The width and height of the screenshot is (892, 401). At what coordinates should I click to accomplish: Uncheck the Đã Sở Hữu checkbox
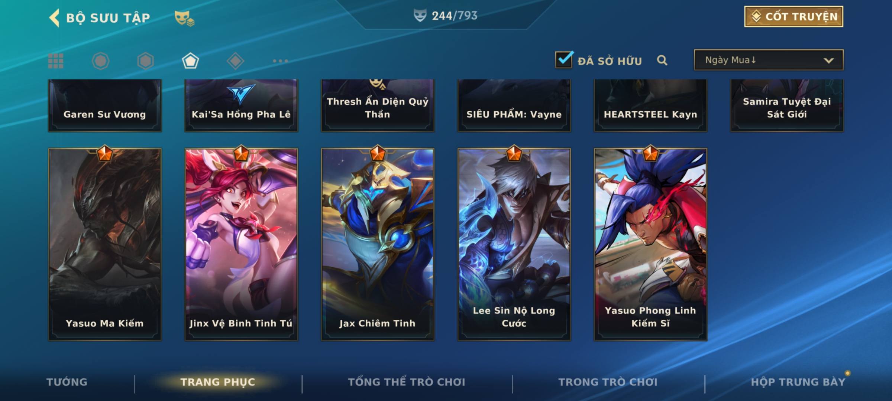(x=564, y=59)
